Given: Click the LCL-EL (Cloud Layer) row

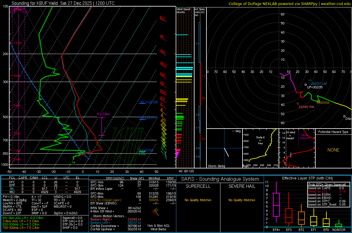Looking at the screenshot, I should coord(133,200).
